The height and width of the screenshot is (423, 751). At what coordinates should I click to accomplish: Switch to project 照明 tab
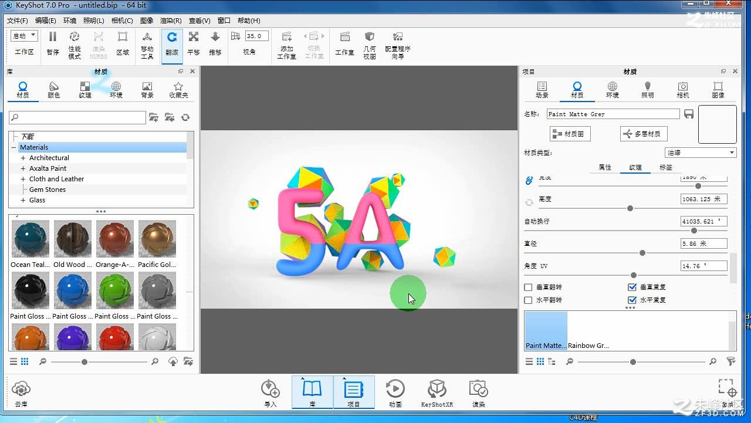pos(648,90)
